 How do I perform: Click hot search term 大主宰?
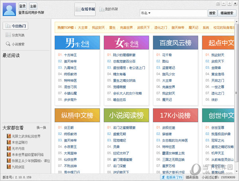coord(83,28)
